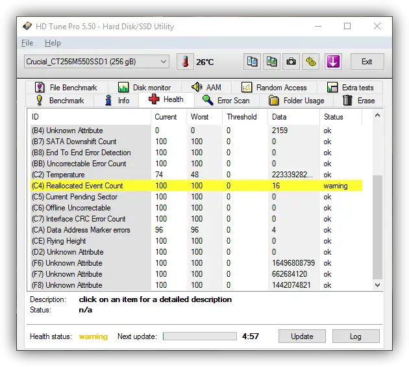The height and width of the screenshot is (367, 409).
Task: Save screenshot using the camera icon
Action: pyautogui.click(x=291, y=62)
